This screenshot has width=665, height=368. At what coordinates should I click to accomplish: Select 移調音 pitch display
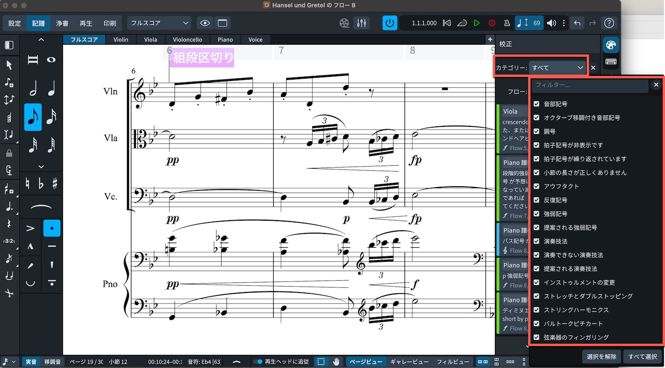point(52,362)
